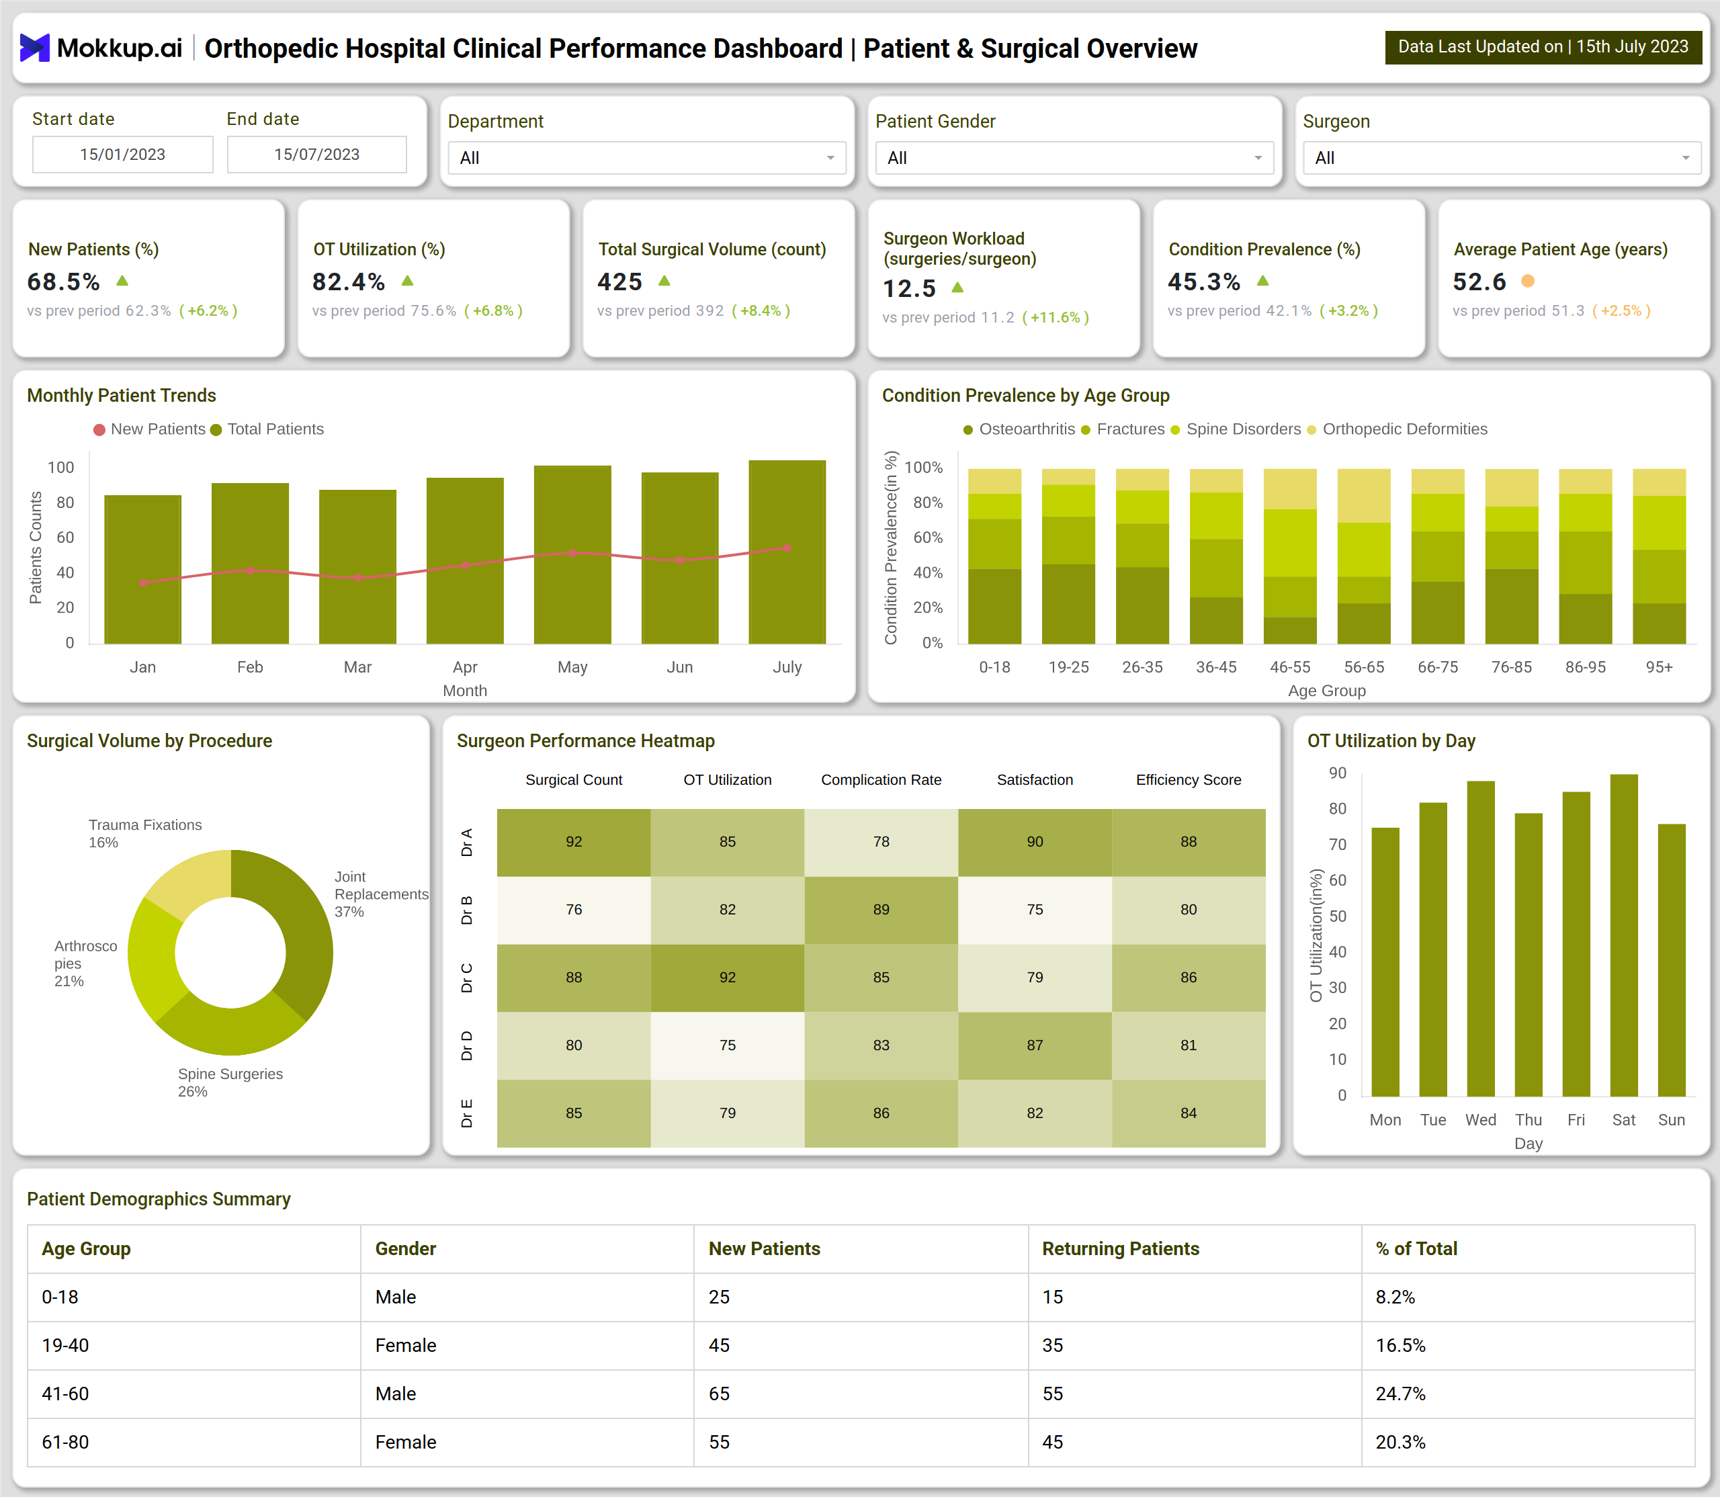Click the 24.7% value in demographics table
This screenshot has width=1720, height=1497.
point(1400,1394)
